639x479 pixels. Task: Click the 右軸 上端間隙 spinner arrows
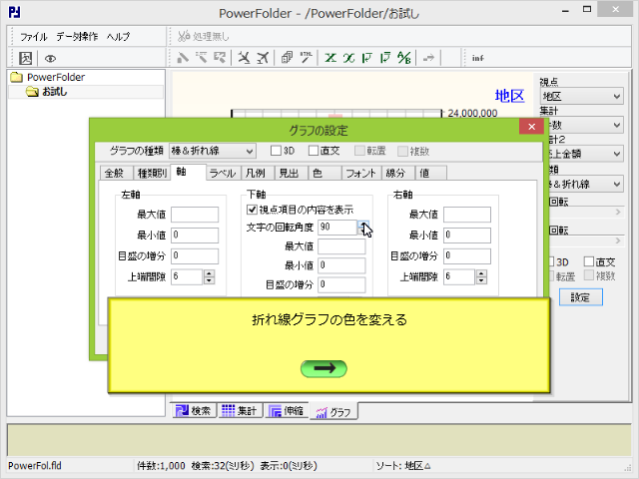point(481,277)
